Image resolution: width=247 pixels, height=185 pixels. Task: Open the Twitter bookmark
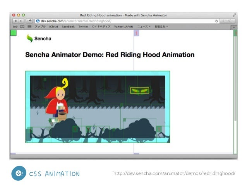click(x=83, y=27)
